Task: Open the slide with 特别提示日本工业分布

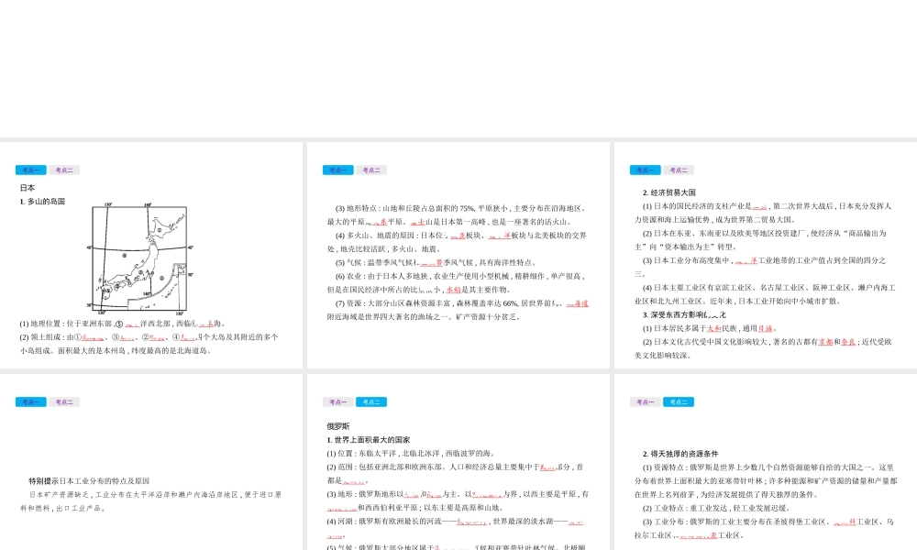Action: (151, 462)
